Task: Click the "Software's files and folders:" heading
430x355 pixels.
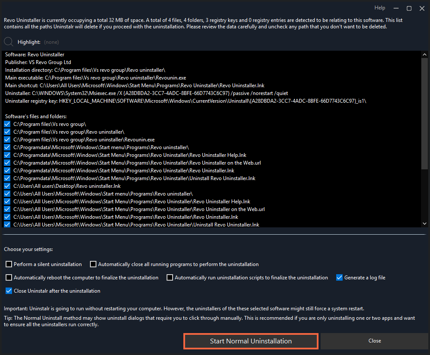Action: 36,116
